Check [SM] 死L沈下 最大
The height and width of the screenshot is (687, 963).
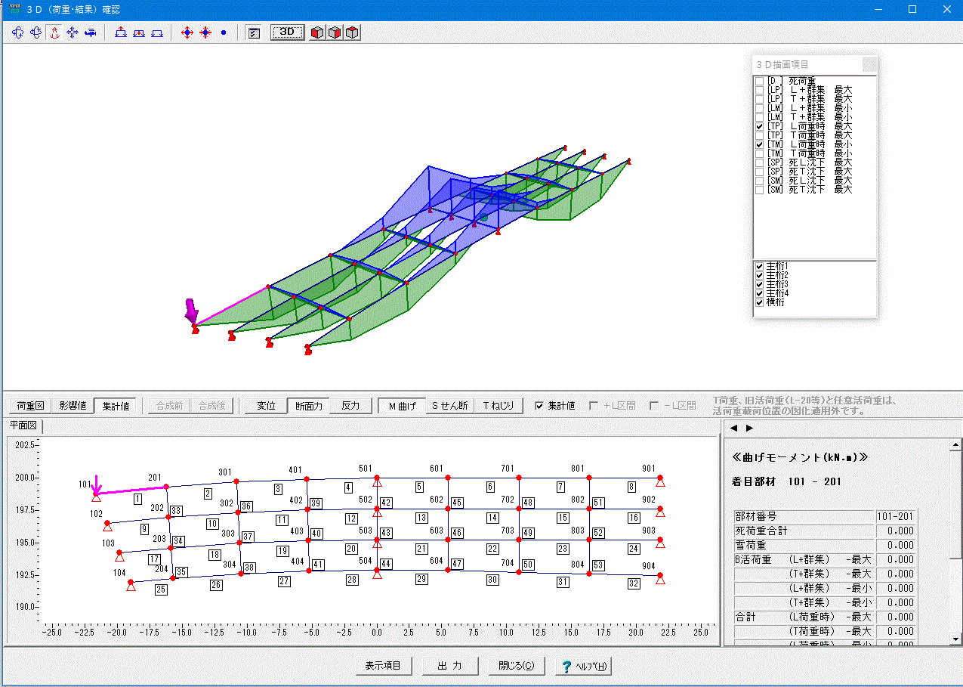pyautogui.click(x=759, y=181)
